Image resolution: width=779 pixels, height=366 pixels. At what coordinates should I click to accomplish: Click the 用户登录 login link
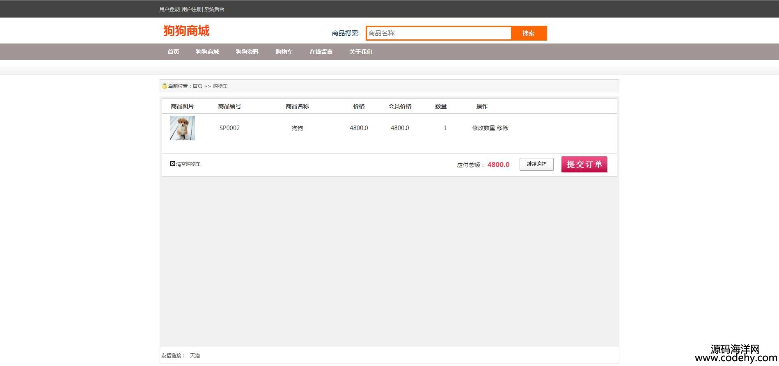click(x=169, y=9)
